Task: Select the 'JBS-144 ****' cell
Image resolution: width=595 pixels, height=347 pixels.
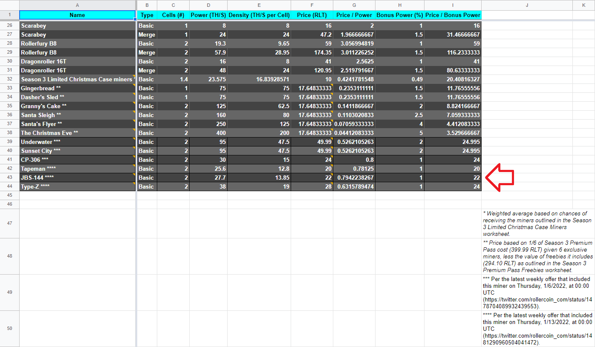Action: 77,178
